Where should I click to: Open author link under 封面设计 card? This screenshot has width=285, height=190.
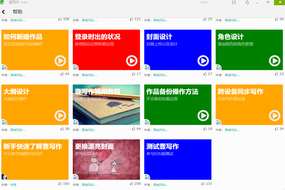pos(161,75)
